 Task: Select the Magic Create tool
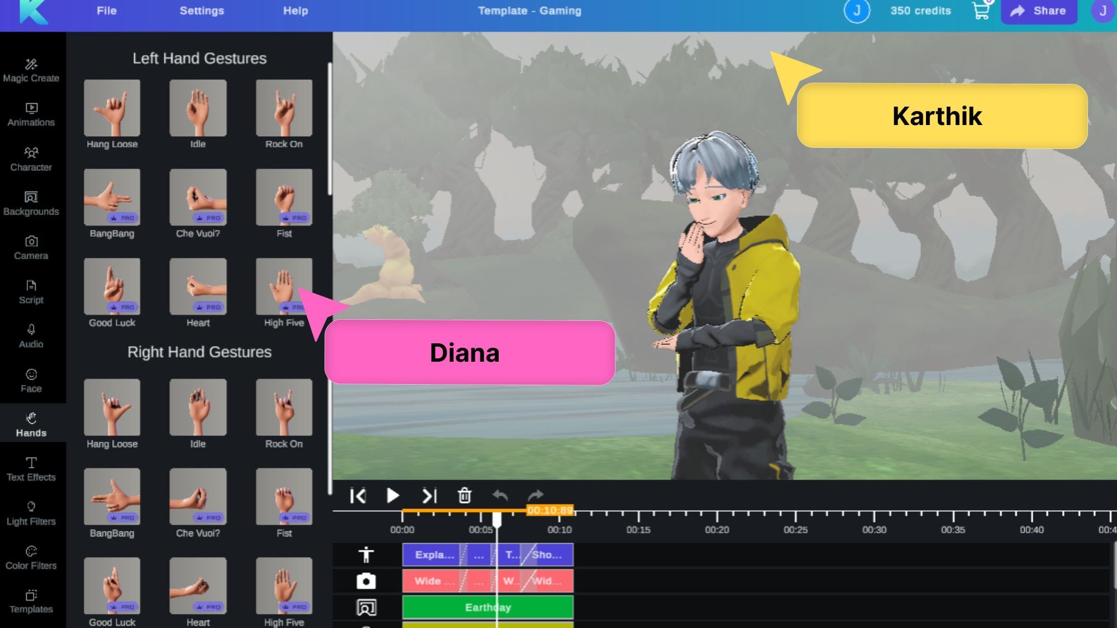(31, 69)
